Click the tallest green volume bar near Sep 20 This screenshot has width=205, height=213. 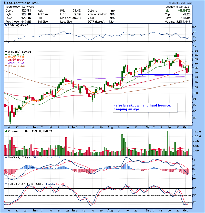click(168, 143)
